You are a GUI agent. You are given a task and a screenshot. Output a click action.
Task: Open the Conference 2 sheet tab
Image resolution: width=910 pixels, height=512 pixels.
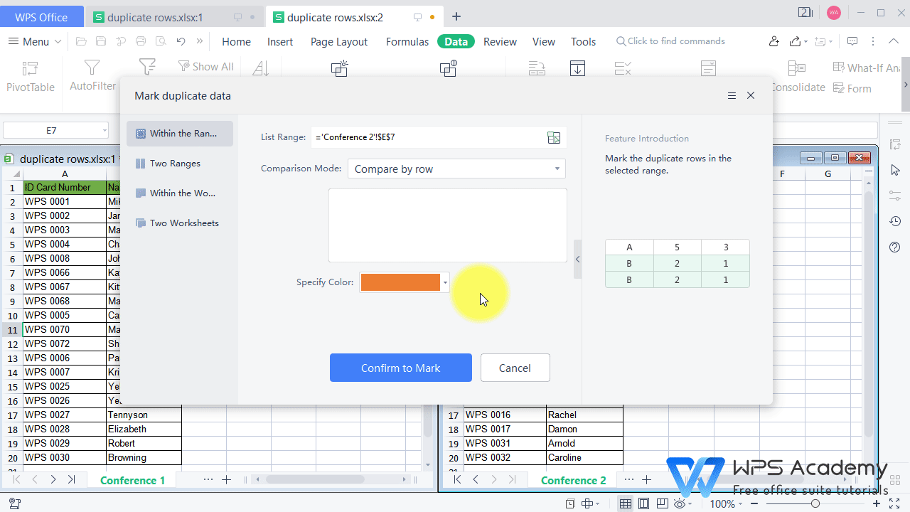573,480
